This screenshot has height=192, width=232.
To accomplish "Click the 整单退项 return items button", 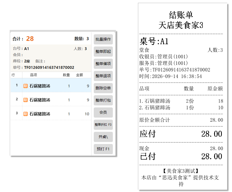I will pyautogui.click(x=103, y=76).
